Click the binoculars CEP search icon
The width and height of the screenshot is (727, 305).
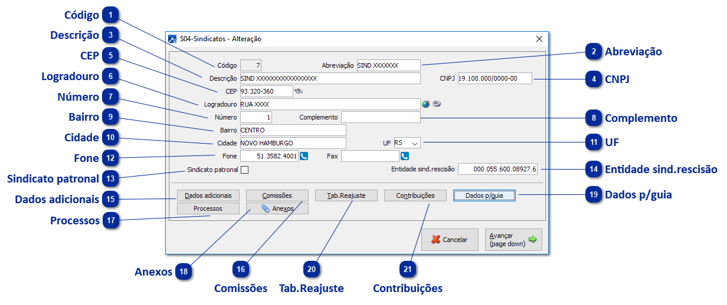tap(299, 91)
